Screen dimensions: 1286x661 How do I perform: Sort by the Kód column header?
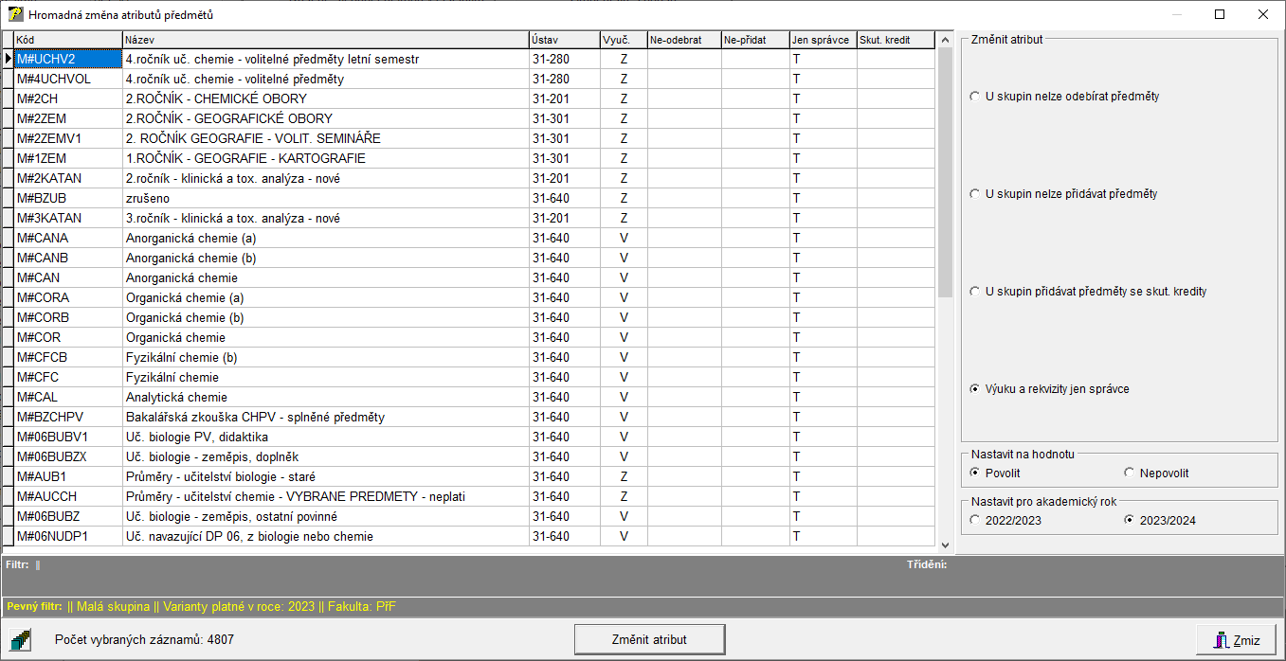67,40
